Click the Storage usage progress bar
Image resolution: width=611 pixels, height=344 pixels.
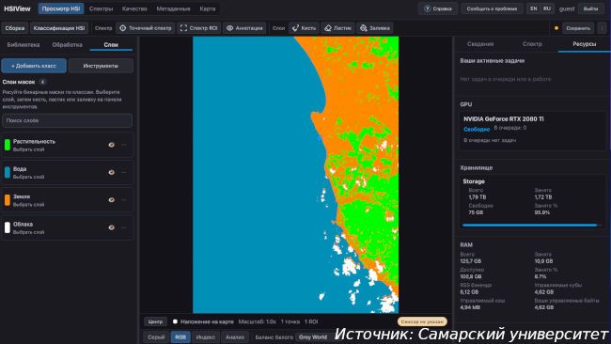[532, 226]
